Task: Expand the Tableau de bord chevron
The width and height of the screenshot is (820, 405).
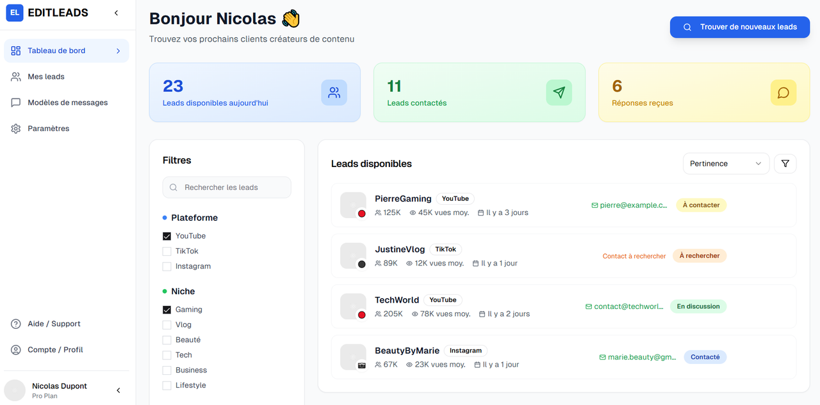Action: (117, 51)
